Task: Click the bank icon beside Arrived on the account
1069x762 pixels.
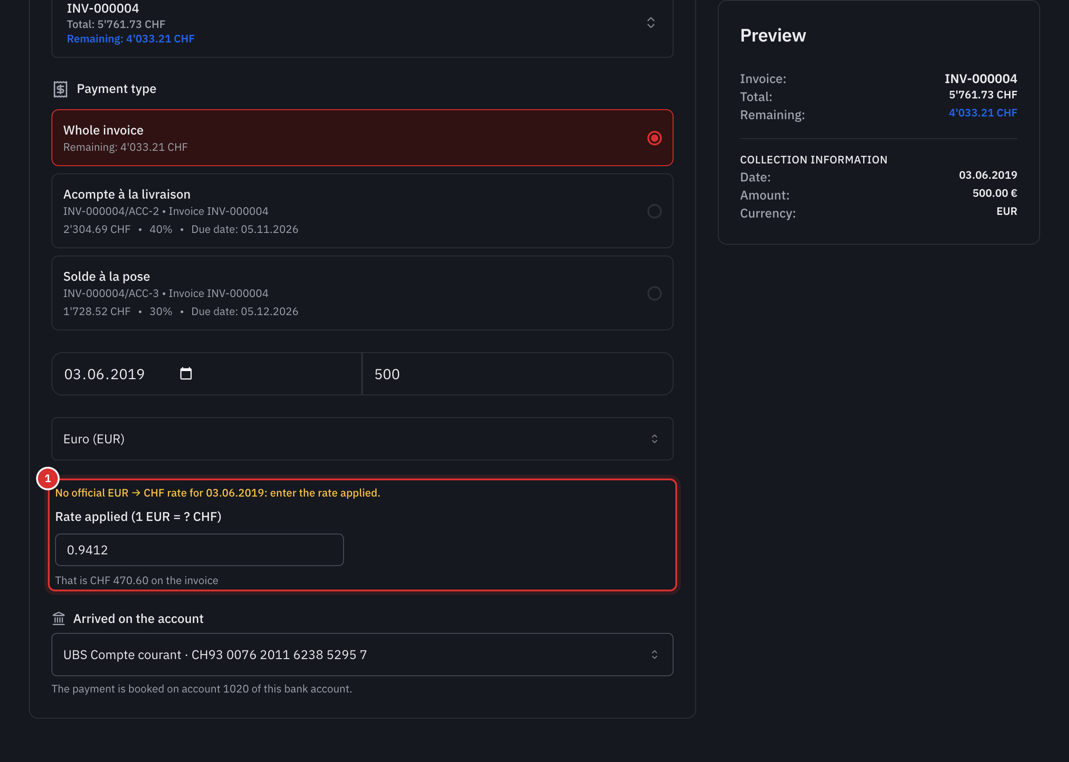Action: 59,618
